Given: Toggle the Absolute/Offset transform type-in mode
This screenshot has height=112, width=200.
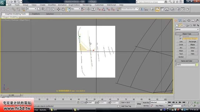Looking at the screenshot, I should pos(82,102).
